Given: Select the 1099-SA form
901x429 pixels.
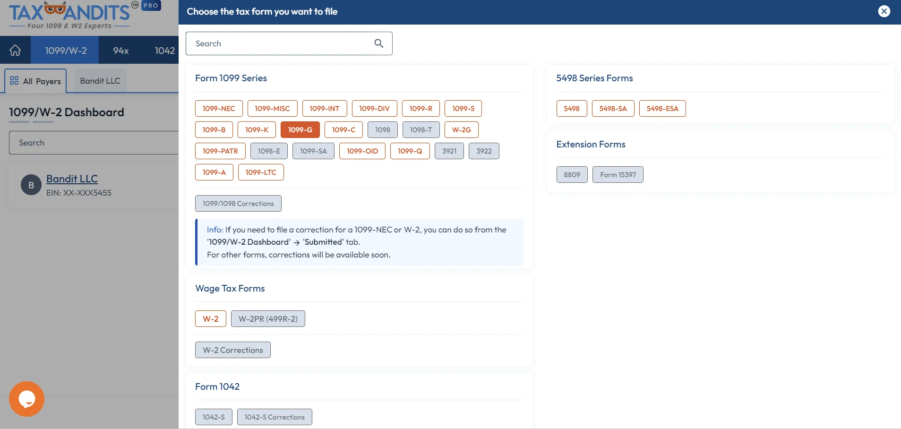Looking at the screenshot, I should click(x=313, y=151).
